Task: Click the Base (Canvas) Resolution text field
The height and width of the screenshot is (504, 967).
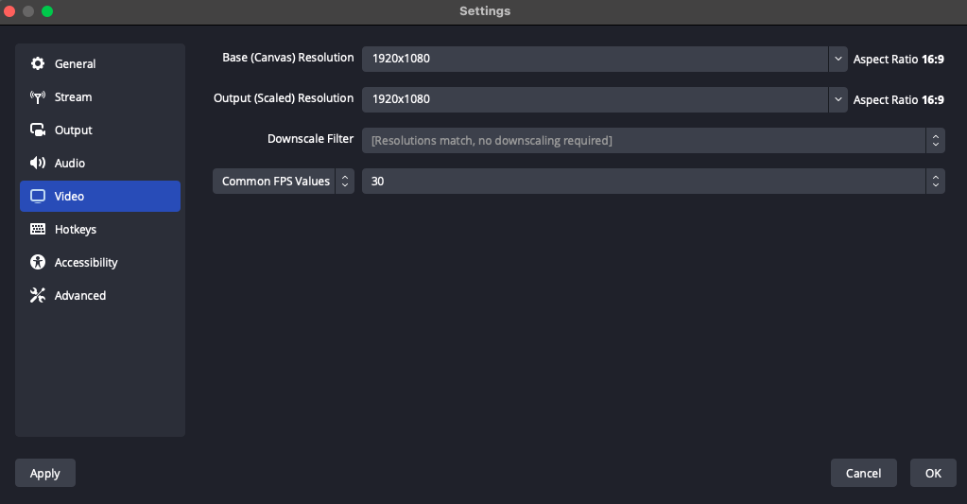Action: tap(594, 59)
